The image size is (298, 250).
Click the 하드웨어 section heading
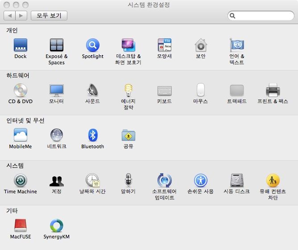pos(18,75)
